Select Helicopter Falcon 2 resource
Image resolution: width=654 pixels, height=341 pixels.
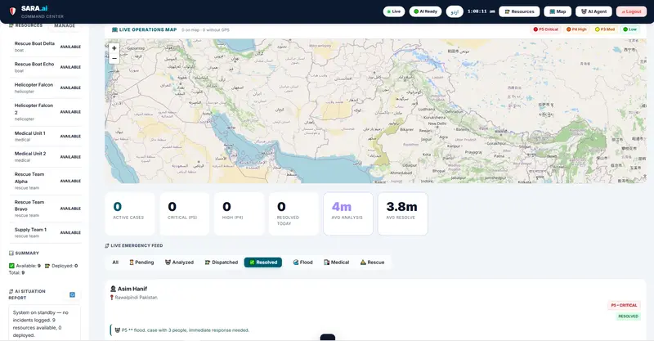click(x=46, y=112)
